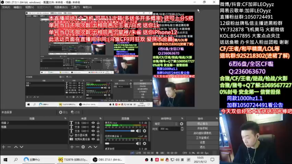292x164 pixels.
Task: Adjust 视频采集设备 2 volume slider
Action: coord(120,143)
